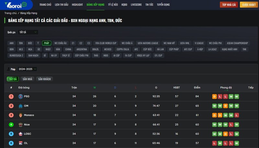Click the OL club crest icon
This screenshot has width=259, height=148.
click(20, 143)
